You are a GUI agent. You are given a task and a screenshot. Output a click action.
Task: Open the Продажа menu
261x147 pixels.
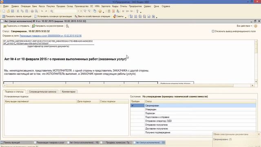pos(61,7)
